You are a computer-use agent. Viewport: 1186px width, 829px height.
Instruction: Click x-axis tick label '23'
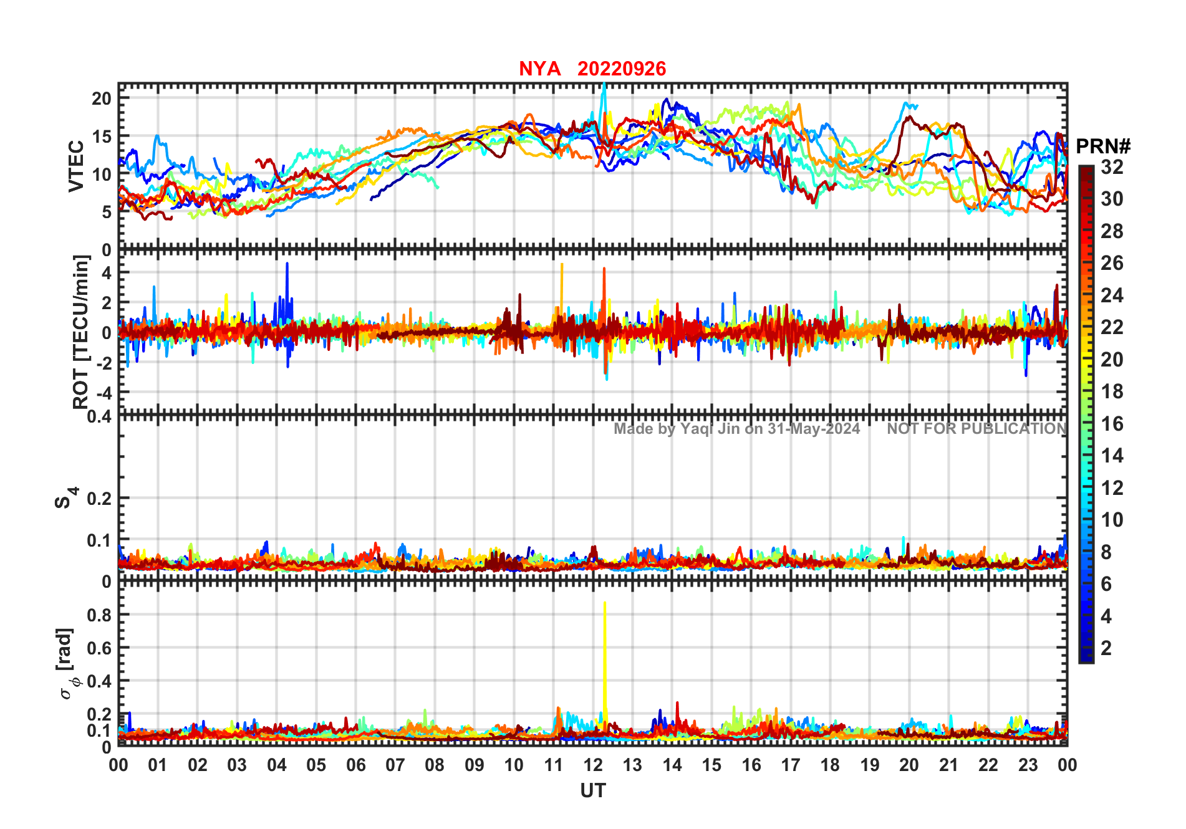coord(1028,765)
